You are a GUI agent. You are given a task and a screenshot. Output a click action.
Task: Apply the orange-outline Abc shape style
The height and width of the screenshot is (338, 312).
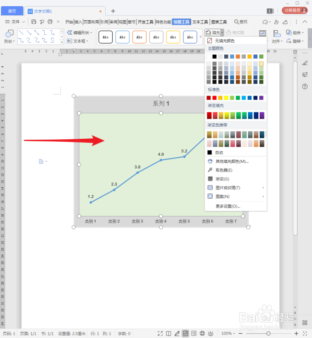click(x=139, y=37)
